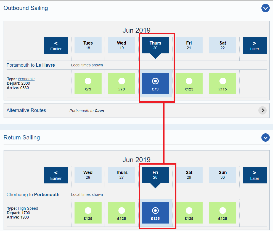Show later return sailing dates
273x231 pixels.
[255, 175]
